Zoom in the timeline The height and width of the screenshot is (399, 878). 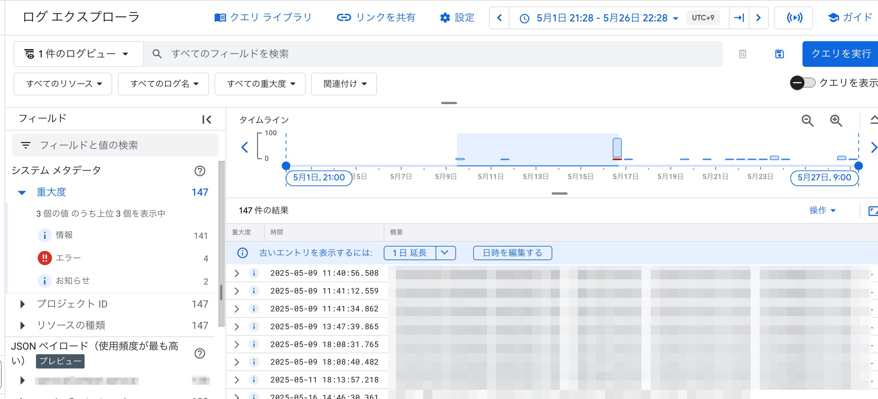click(836, 120)
